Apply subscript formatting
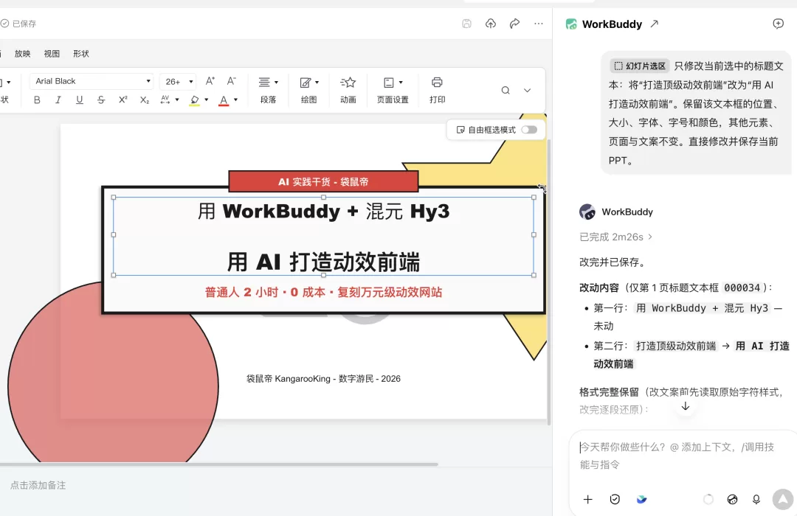The width and height of the screenshot is (797, 516). point(145,100)
